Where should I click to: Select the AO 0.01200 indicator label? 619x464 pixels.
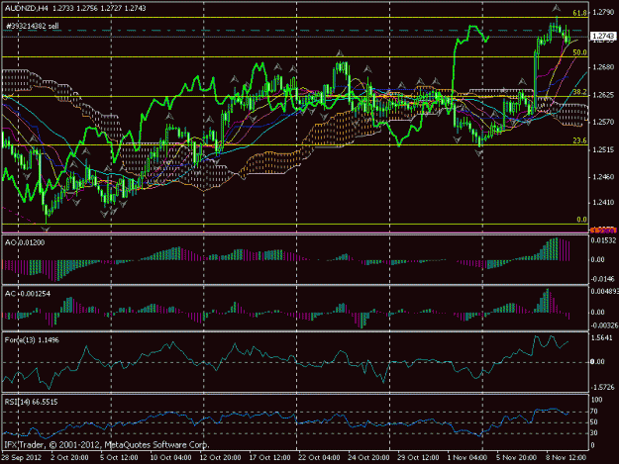[x=25, y=242]
